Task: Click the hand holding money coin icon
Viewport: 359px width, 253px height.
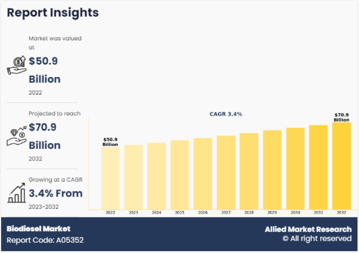Action: [x=17, y=66]
